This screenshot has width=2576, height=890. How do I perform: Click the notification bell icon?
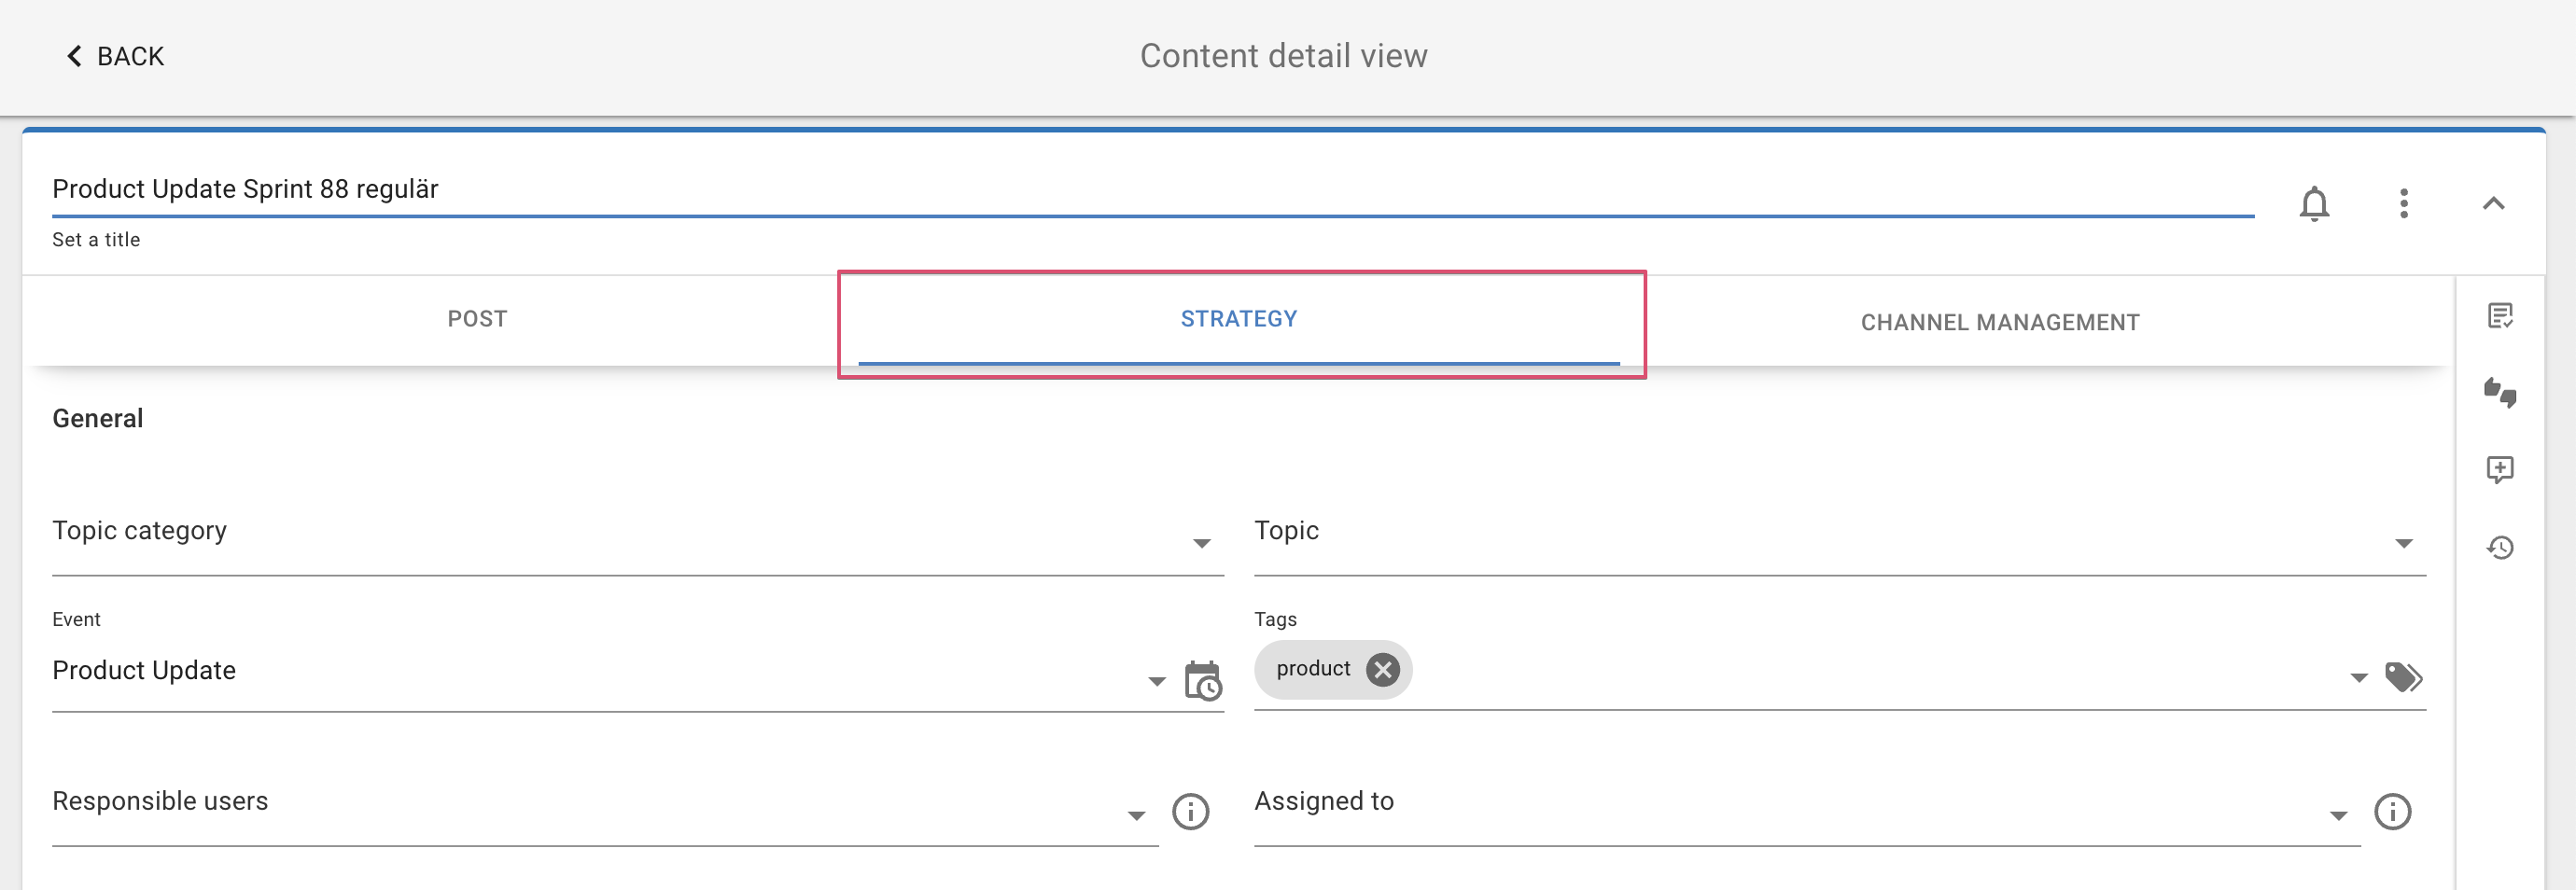pyautogui.click(x=2314, y=204)
